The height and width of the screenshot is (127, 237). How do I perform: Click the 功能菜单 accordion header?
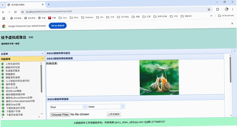pos(23,59)
